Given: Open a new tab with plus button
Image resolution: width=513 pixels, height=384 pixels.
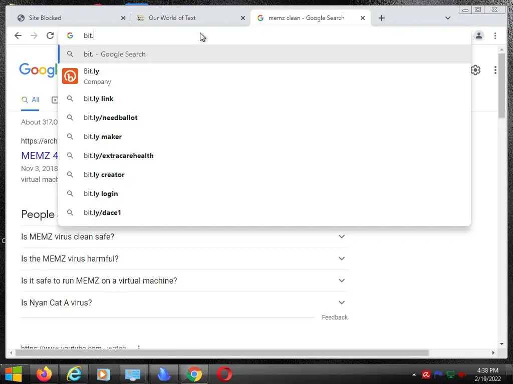Looking at the screenshot, I should point(381,18).
